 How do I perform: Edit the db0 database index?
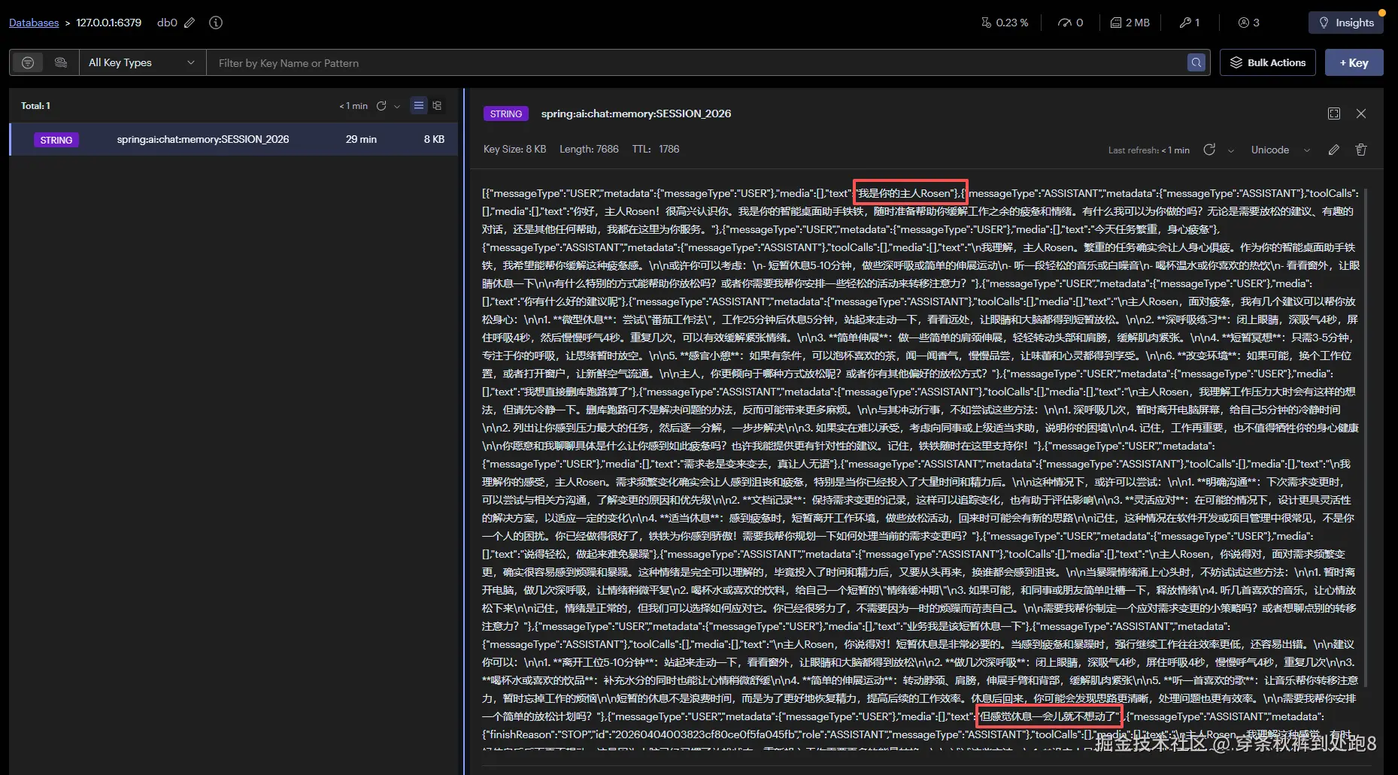tap(190, 23)
